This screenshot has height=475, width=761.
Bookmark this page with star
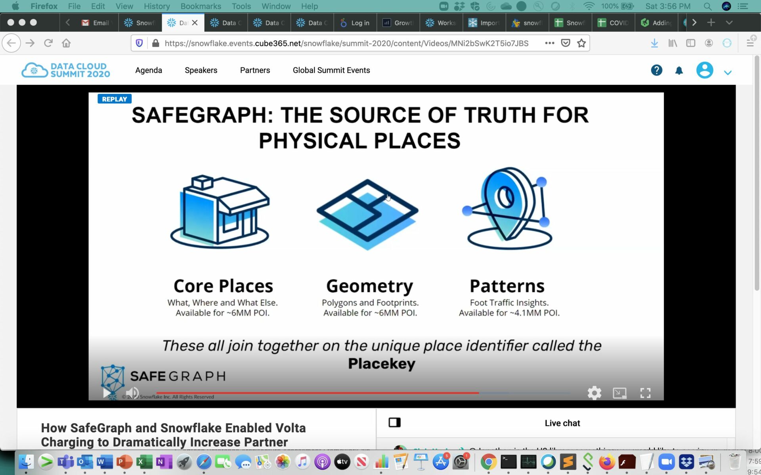click(581, 43)
